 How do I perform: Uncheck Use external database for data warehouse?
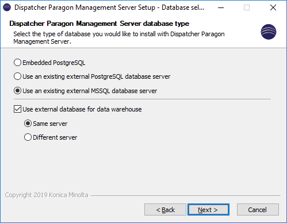tap(17, 109)
